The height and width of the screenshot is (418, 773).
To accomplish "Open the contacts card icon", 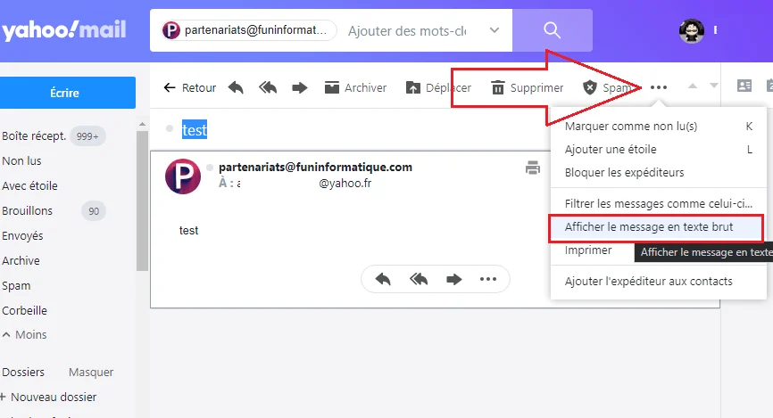I will [744, 86].
